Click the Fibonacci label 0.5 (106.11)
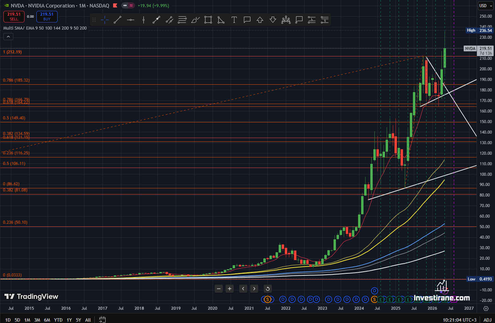The width and height of the screenshot is (495, 323). tap(14, 164)
